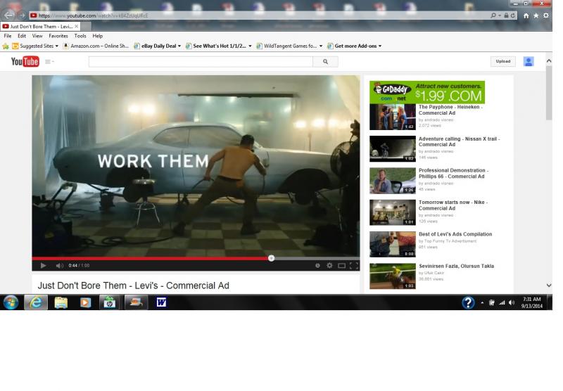563x391 pixels.
Task: Open the Favorites menu
Action: coord(58,36)
